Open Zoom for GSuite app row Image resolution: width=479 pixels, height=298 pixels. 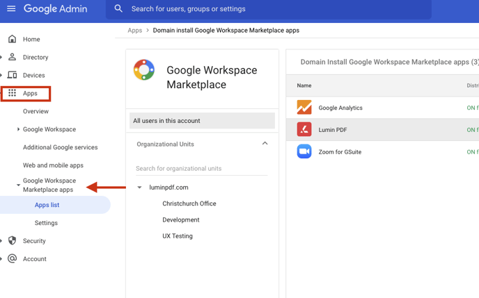[382, 151]
